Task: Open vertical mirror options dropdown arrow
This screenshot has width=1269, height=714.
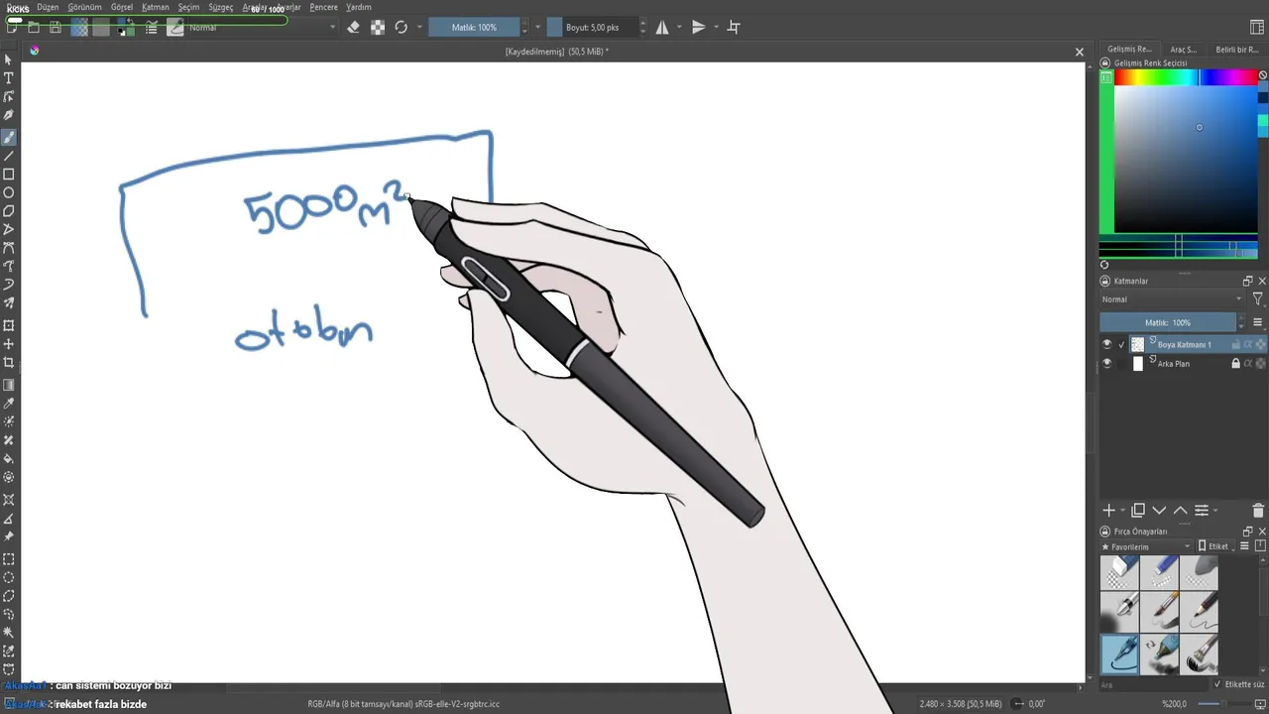Action: [x=715, y=28]
